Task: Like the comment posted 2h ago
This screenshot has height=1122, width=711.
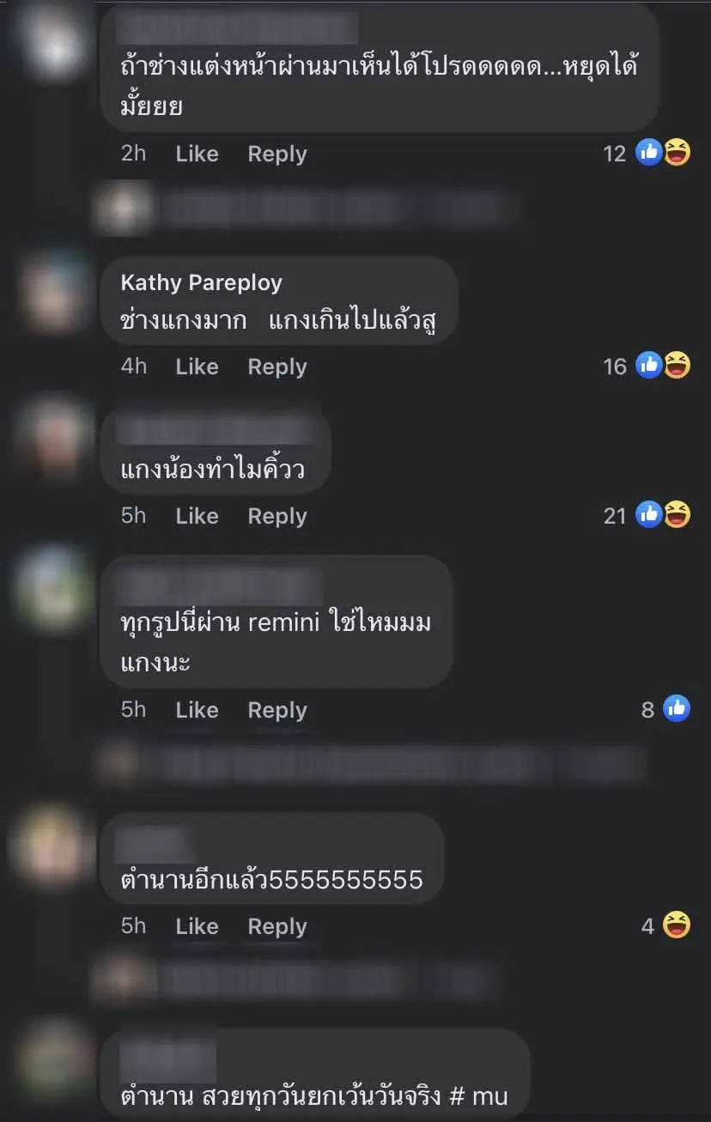Action: [197, 154]
